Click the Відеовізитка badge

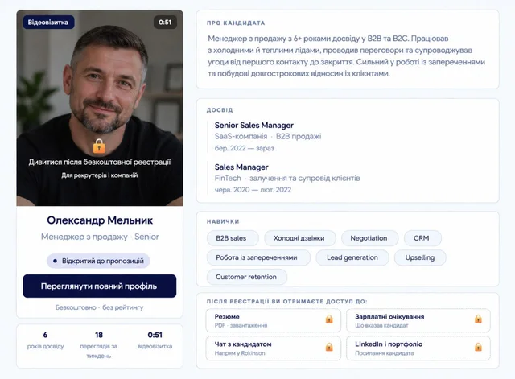coord(48,23)
